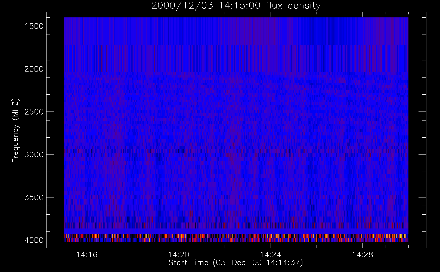Click the plot title "2000/12/03 14:15:00 flux density"
The width and height of the screenshot is (440, 272).
pyautogui.click(x=236, y=5)
